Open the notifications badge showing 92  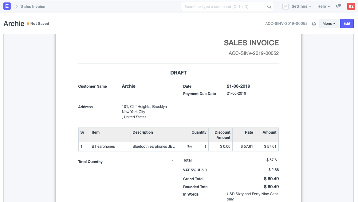(x=351, y=6)
